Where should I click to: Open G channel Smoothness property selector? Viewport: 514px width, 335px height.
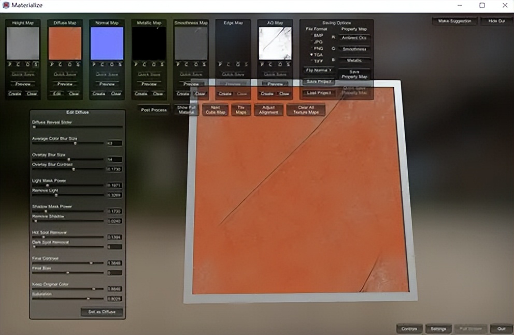pos(354,49)
